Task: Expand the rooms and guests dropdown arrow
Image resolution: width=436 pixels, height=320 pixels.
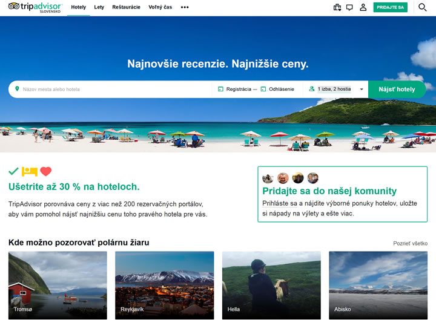Action: coord(362,90)
